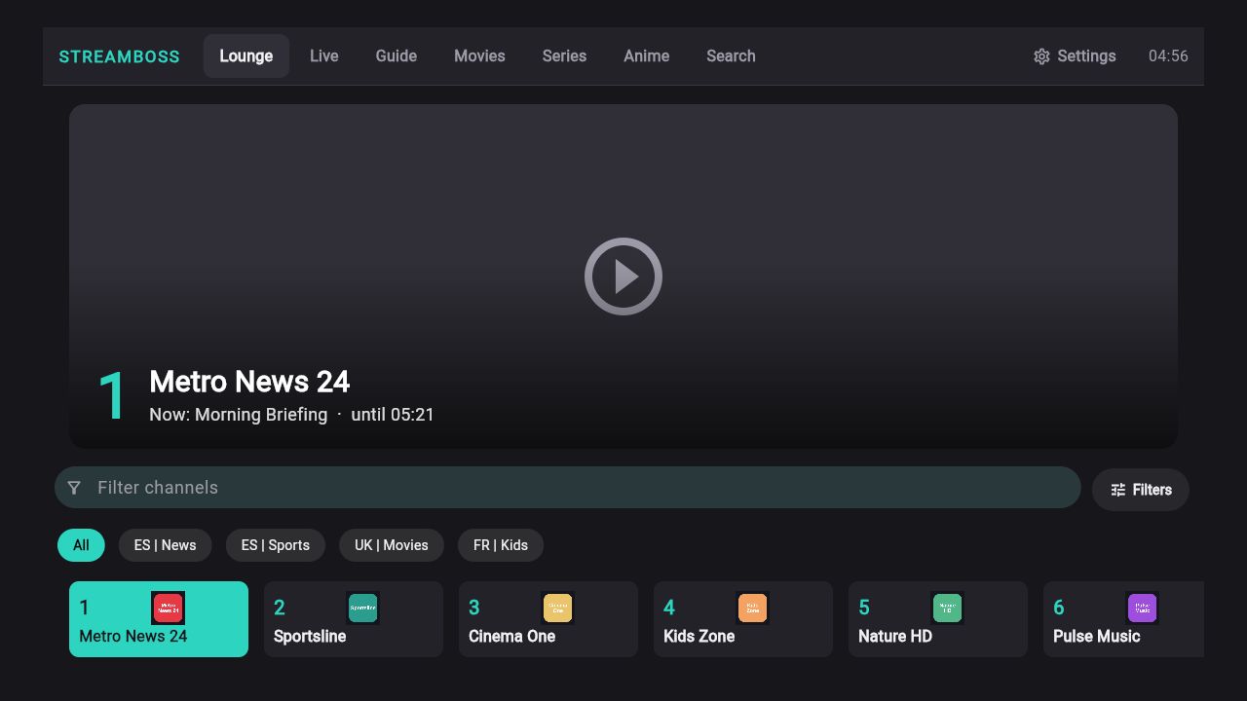Click the Kids Zone channel logo
The height and width of the screenshot is (701, 1247).
(x=752, y=609)
